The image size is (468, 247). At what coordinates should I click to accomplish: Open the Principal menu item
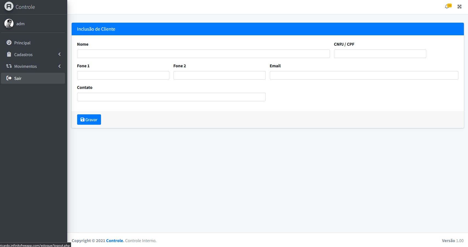[22, 43]
